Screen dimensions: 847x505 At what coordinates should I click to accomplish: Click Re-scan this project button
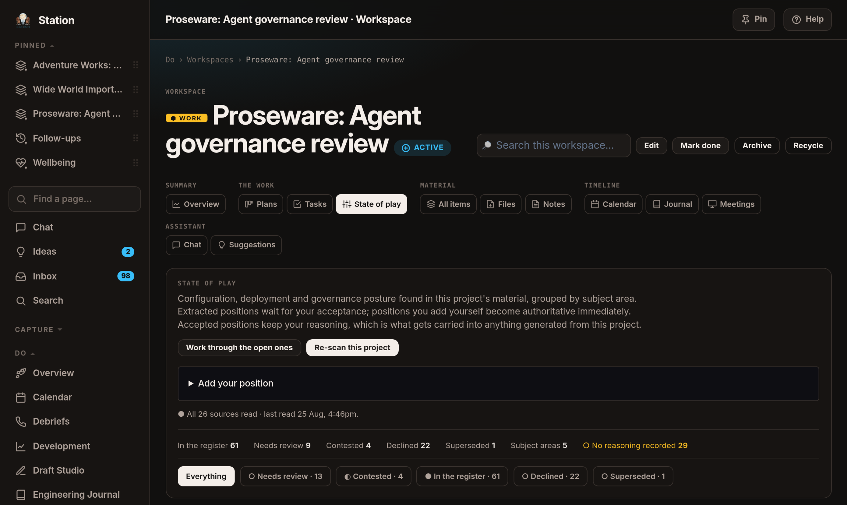[352, 347]
